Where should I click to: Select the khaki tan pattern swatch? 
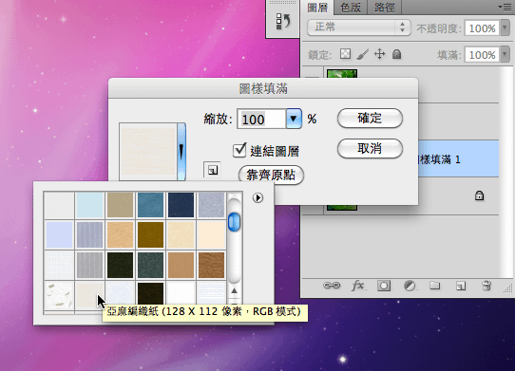click(x=121, y=205)
